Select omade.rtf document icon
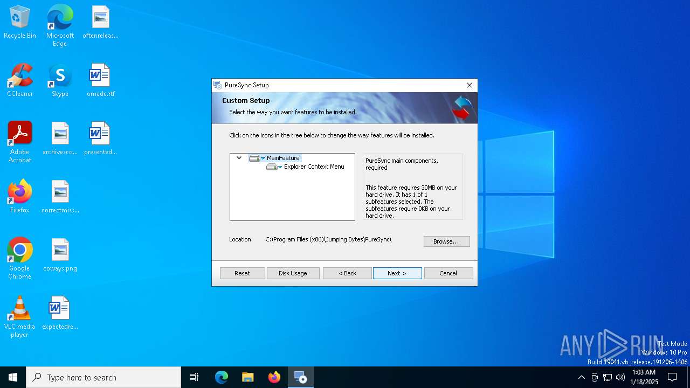The width and height of the screenshot is (690, 388). click(100, 80)
